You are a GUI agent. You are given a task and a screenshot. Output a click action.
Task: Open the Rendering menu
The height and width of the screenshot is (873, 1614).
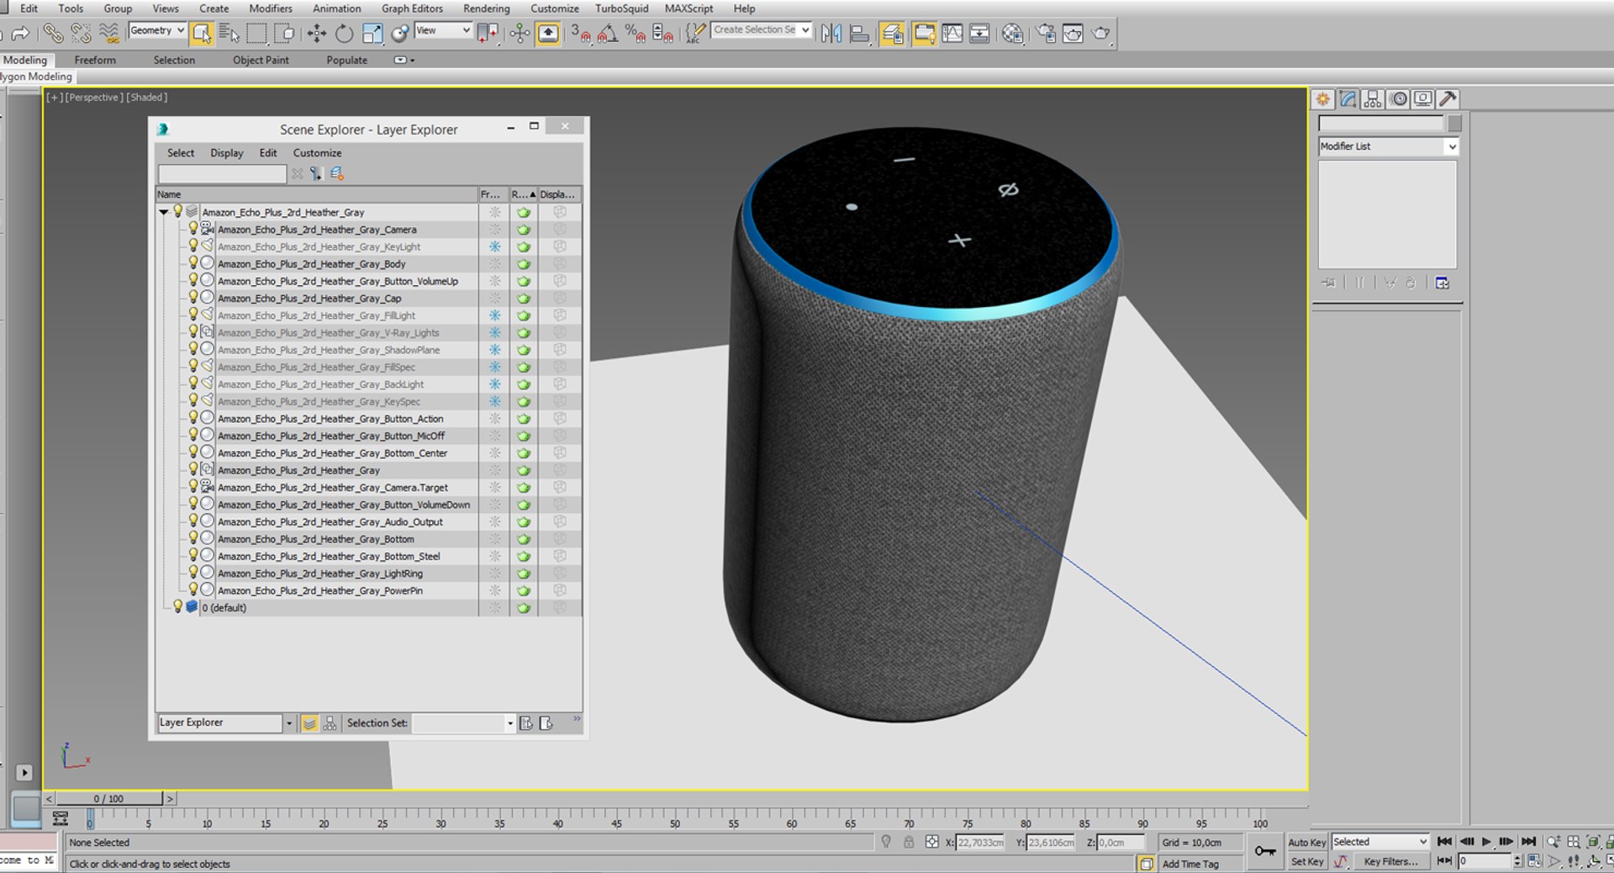coord(486,8)
